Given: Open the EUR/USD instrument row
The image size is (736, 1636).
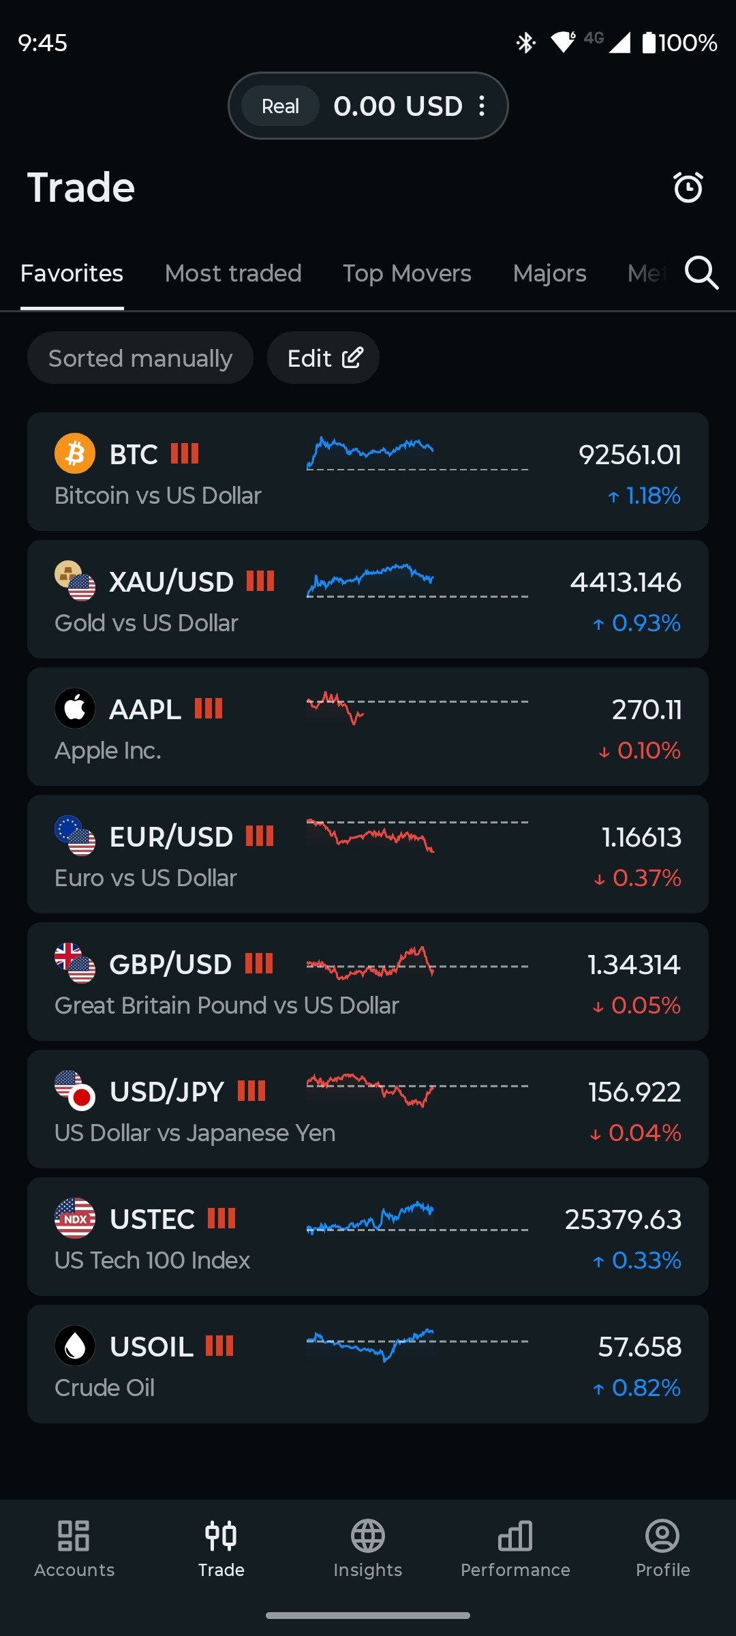Looking at the screenshot, I should tap(368, 854).
